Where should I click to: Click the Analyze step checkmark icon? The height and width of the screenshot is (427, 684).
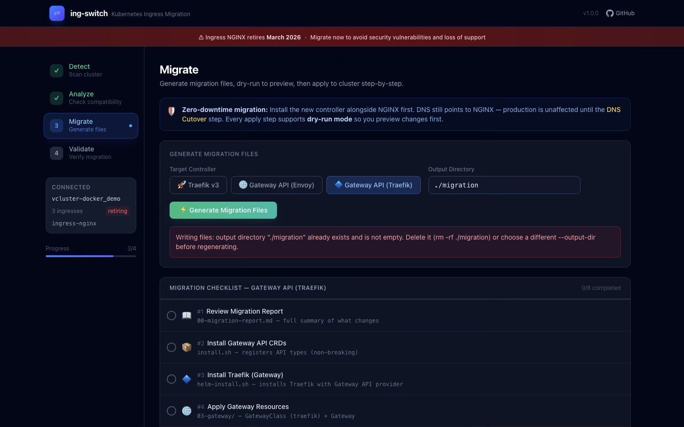coord(57,98)
